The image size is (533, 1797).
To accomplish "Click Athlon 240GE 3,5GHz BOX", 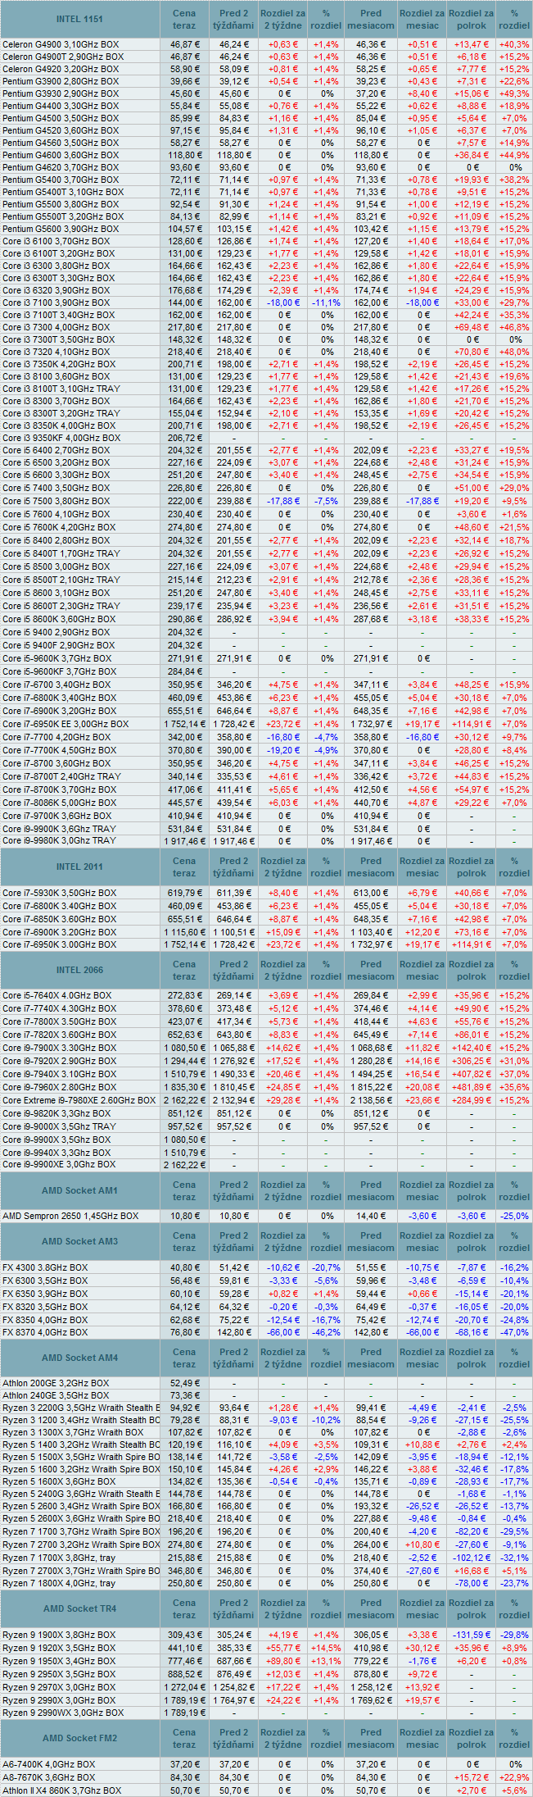I will click(56, 1395).
